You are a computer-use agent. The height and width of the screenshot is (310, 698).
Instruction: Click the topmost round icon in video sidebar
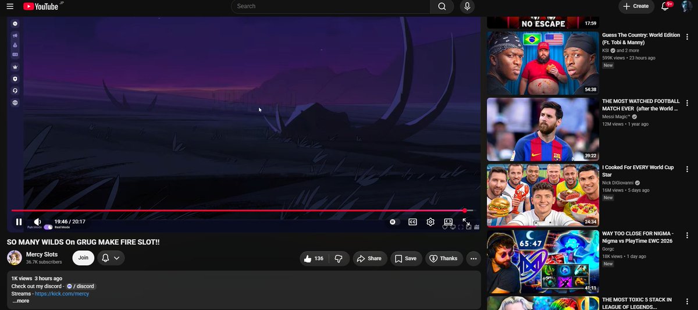(15, 23)
